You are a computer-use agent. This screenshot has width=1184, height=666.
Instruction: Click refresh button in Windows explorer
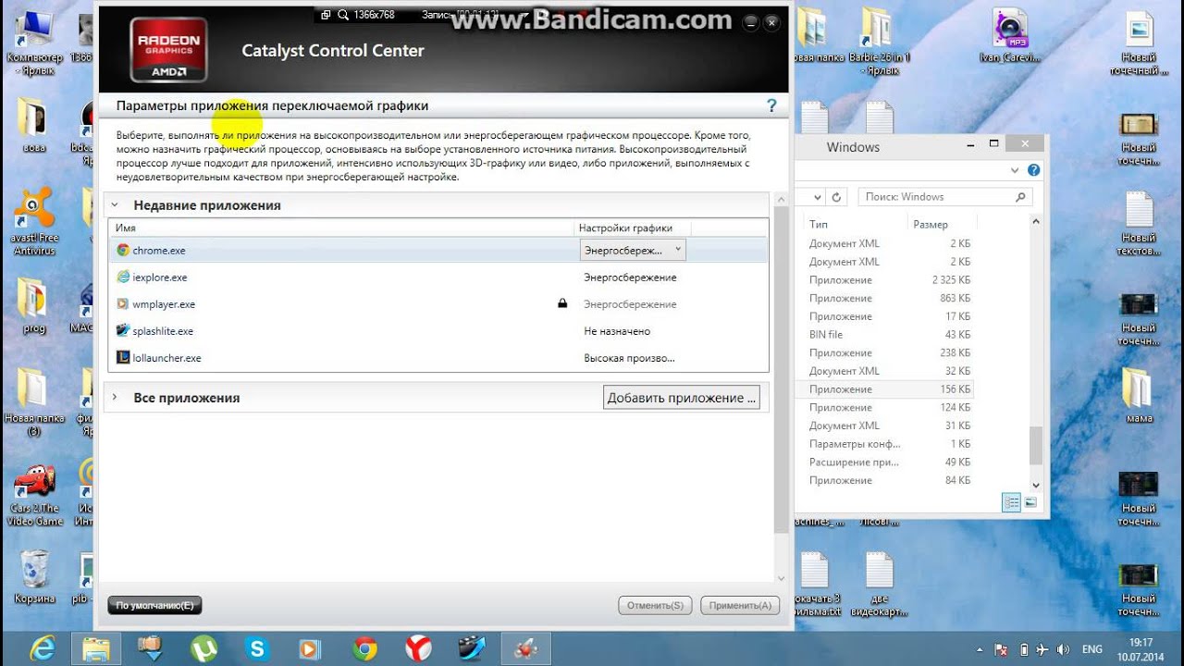click(x=836, y=197)
